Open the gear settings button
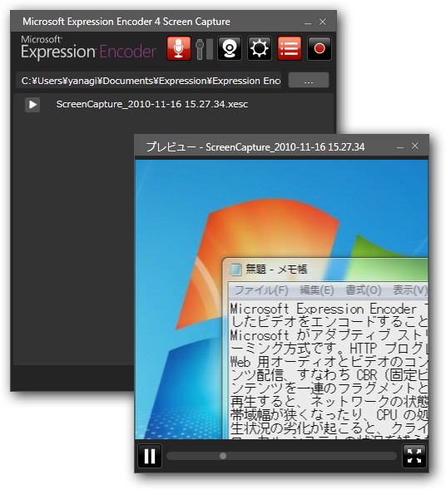 (260, 48)
